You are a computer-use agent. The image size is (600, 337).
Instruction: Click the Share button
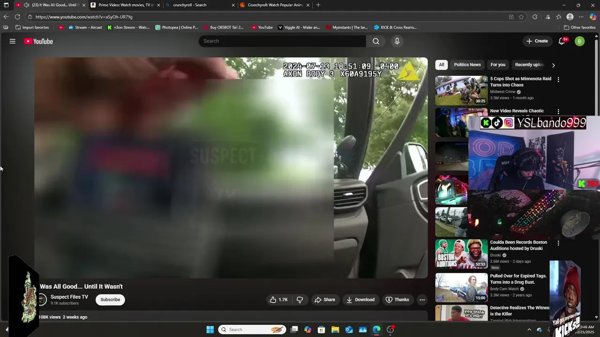(x=325, y=300)
